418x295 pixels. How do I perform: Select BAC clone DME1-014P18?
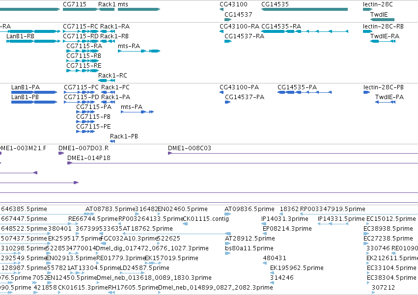(89, 158)
